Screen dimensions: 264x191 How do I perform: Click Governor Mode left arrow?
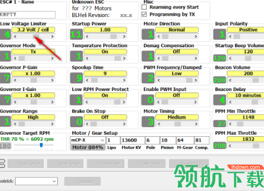click(x=15, y=58)
